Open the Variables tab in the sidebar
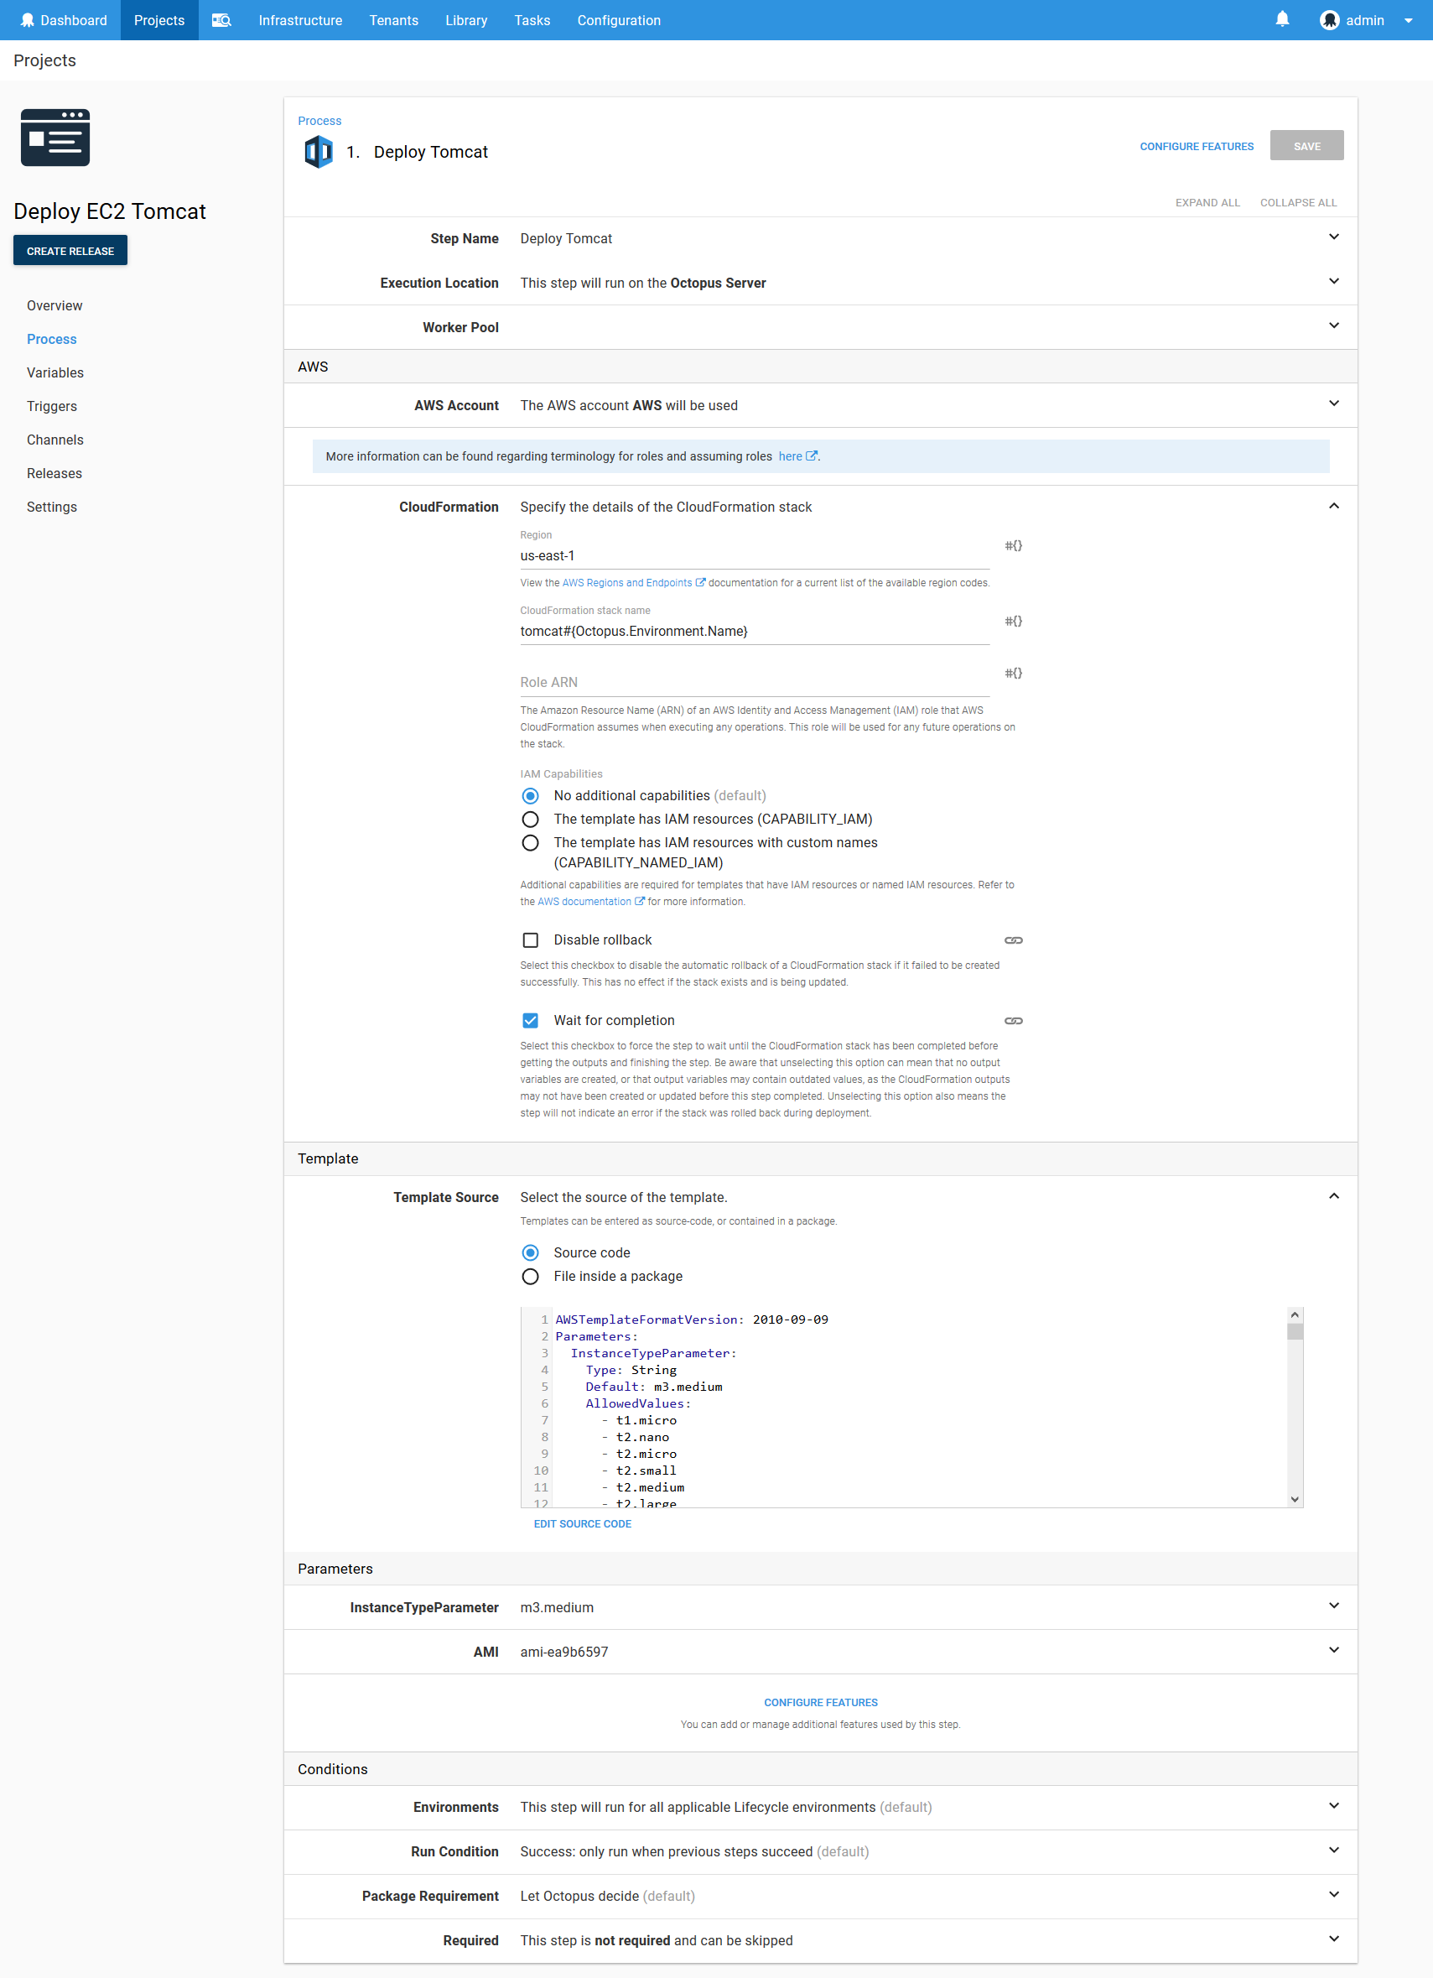The width and height of the screenshot is (1433, 1978). click(55, 372)
